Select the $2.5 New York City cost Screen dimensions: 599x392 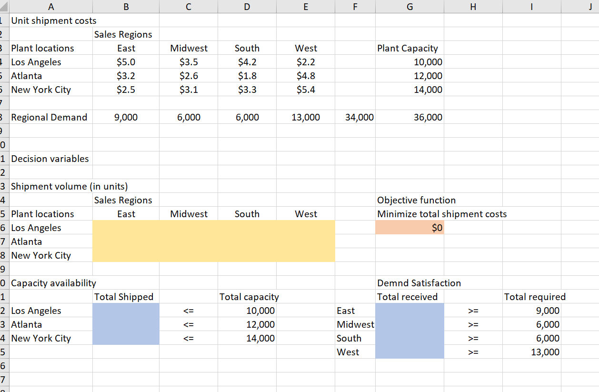point(126,90)
